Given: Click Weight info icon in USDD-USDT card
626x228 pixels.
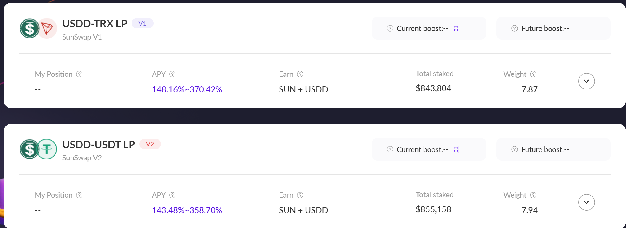Looking at the screenshot, I should point(533,195).
